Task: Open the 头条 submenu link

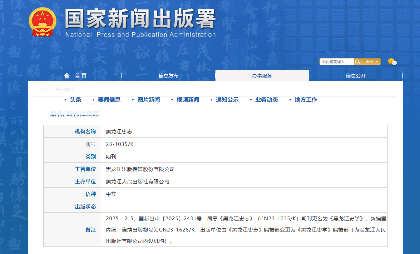Action: click(x=76, y=100)
